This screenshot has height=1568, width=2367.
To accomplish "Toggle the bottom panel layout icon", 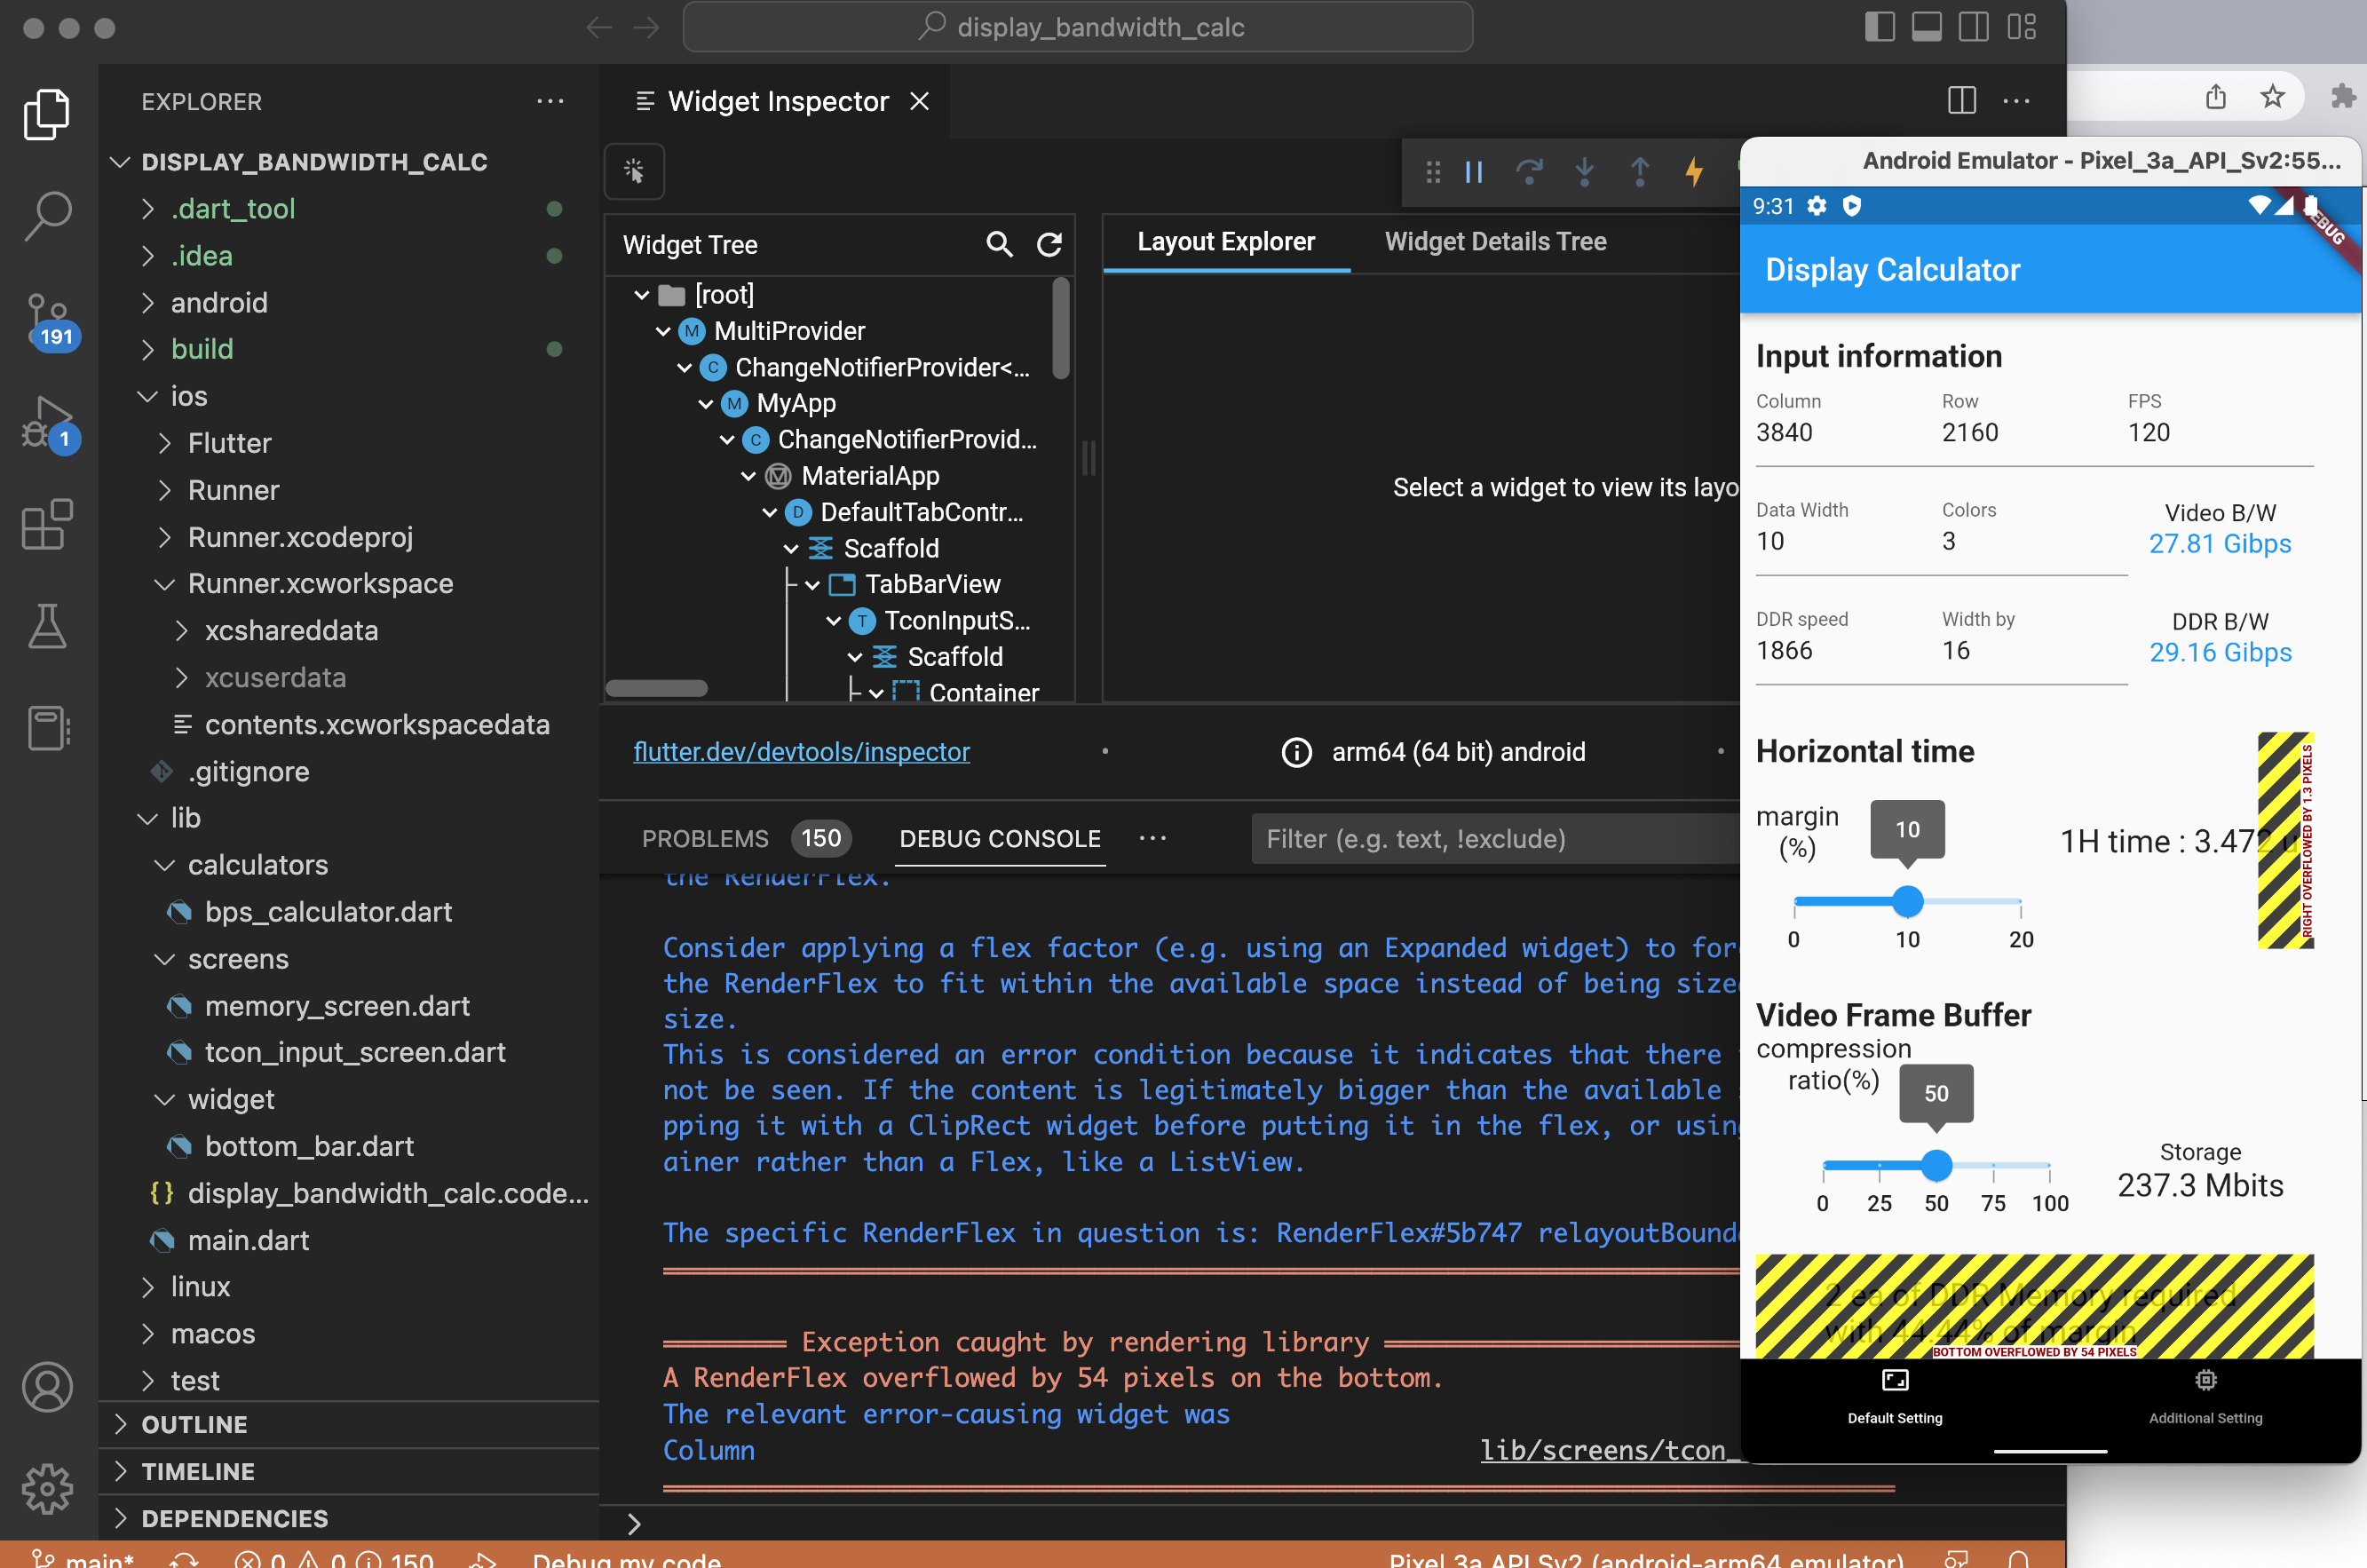I will [1926, 27].
